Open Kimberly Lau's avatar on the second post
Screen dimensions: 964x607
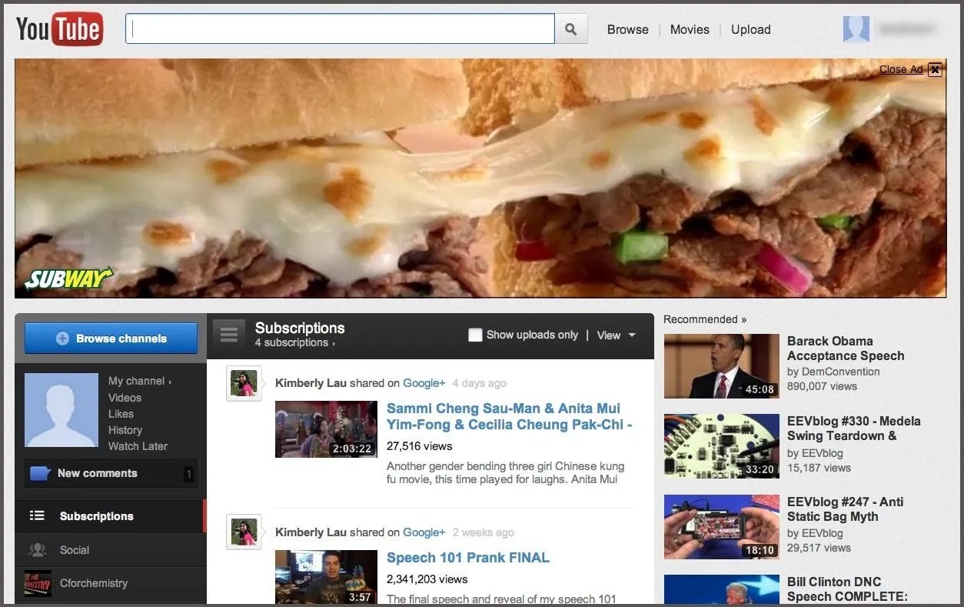[244, 532]
